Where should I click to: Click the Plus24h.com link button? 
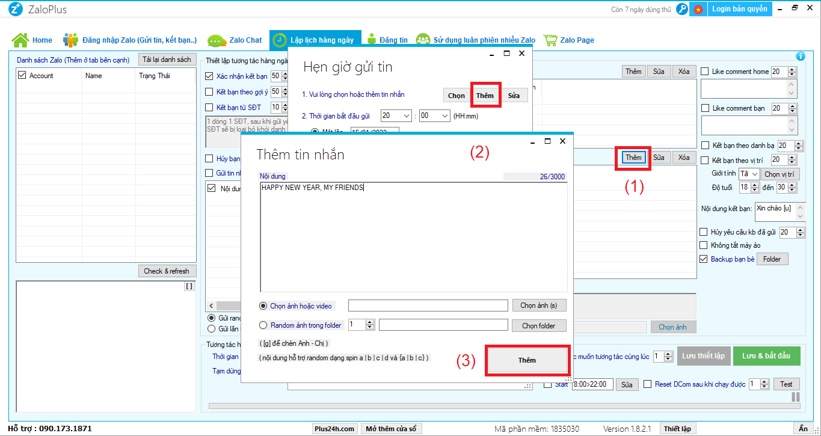(x=334, y=429)
